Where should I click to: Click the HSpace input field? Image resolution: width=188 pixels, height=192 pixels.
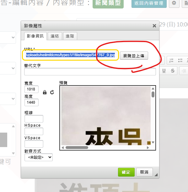tap(34, 131)
